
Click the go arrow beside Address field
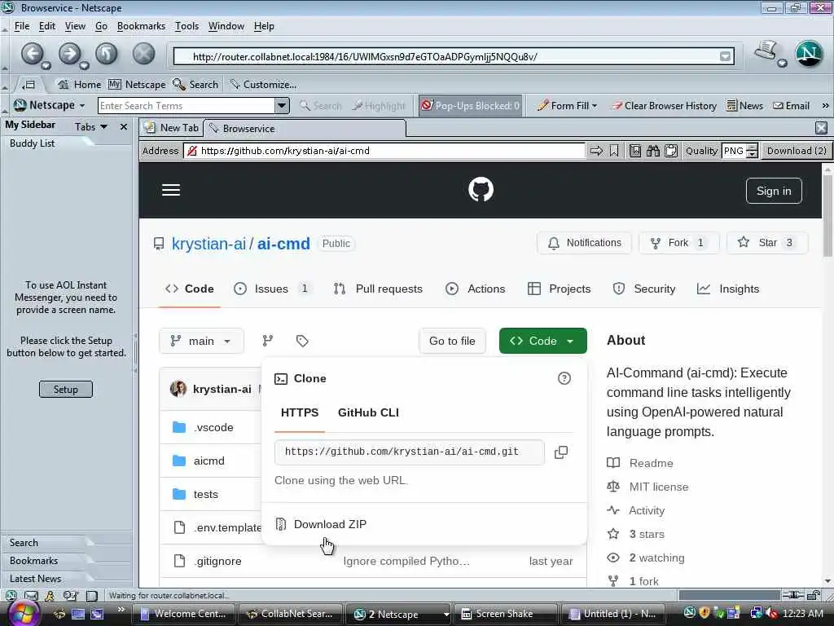[x=596, y=151]
